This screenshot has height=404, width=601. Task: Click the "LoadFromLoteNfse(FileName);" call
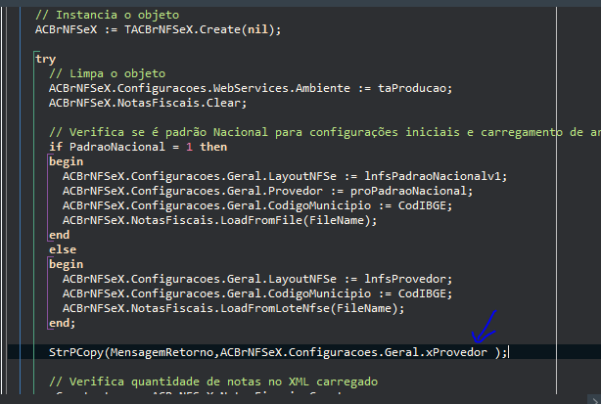coord(312,308)
